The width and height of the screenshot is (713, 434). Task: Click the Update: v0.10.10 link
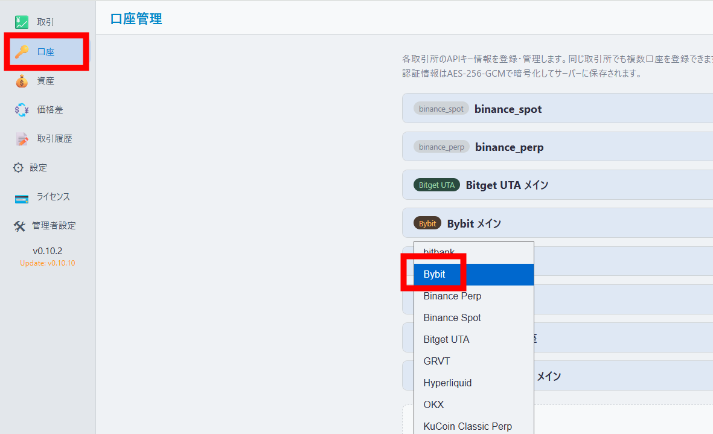pyautogui.click(x=48, y=263)
